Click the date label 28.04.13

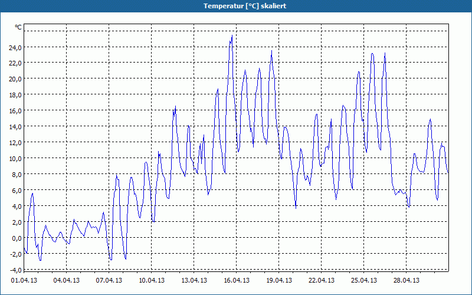tap(406, 281)
